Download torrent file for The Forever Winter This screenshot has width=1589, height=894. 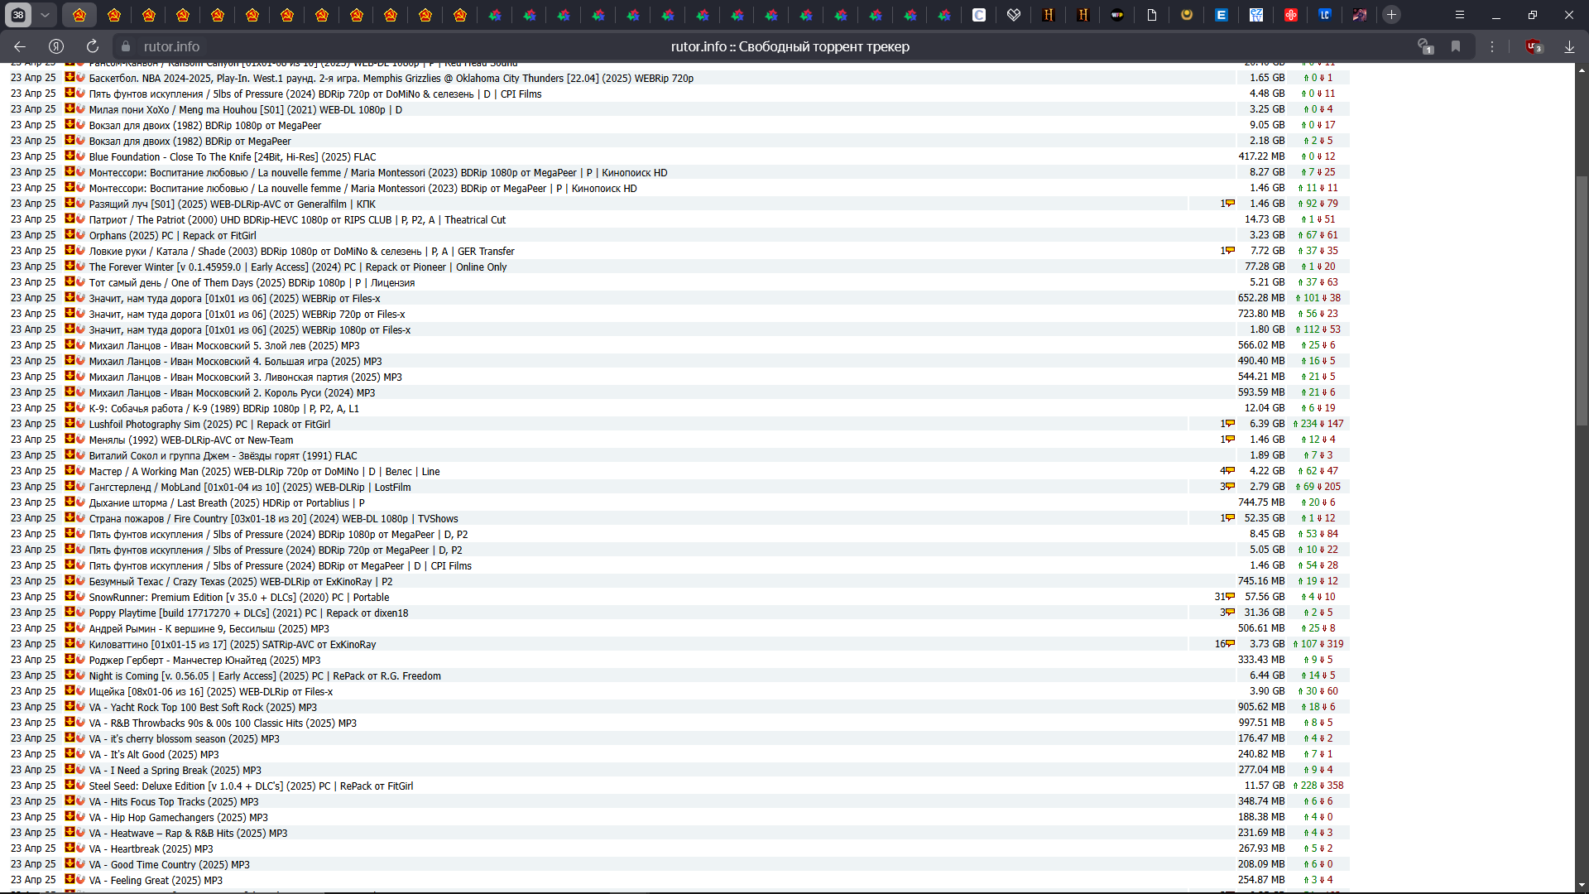tap(70, 267)
